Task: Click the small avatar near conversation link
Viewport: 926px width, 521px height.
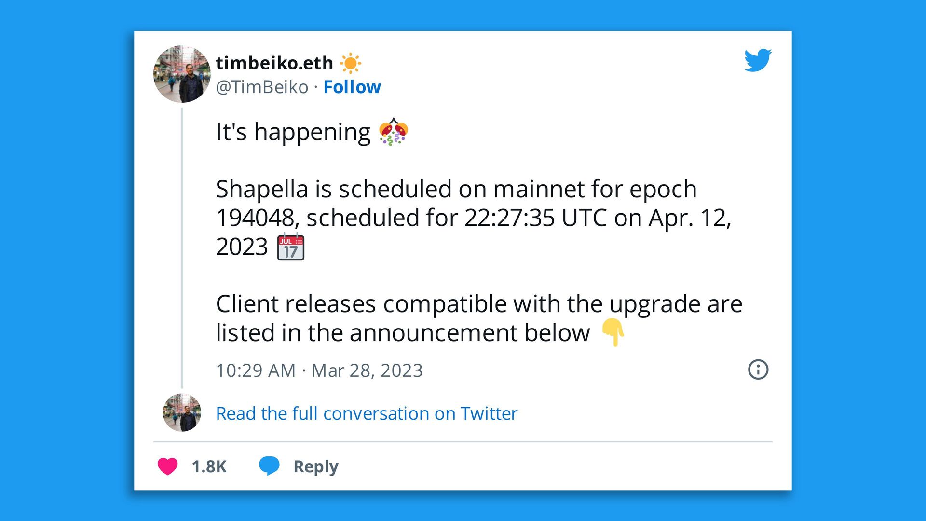Action: 182,412
